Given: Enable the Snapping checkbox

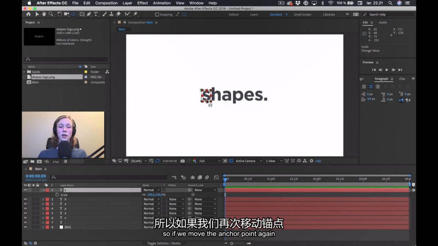Looking at the screenshot, I should point(157,15).
